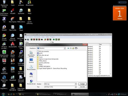Open the Google Chrome desktop icon

4,37
